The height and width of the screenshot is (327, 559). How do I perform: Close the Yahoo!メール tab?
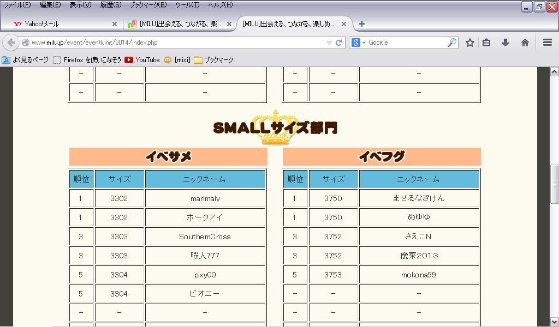pos(115,24)
